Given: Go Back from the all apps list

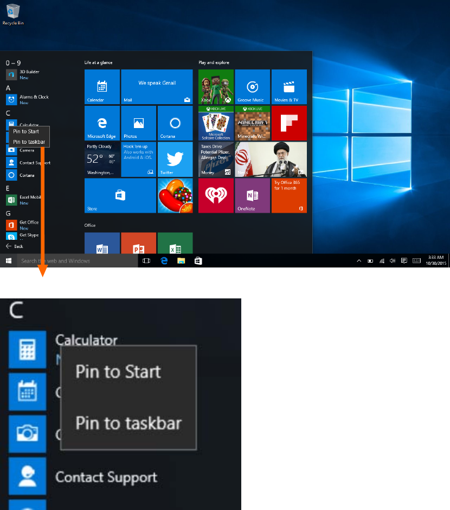Looking at the screenshot, I should coord(15,246).
